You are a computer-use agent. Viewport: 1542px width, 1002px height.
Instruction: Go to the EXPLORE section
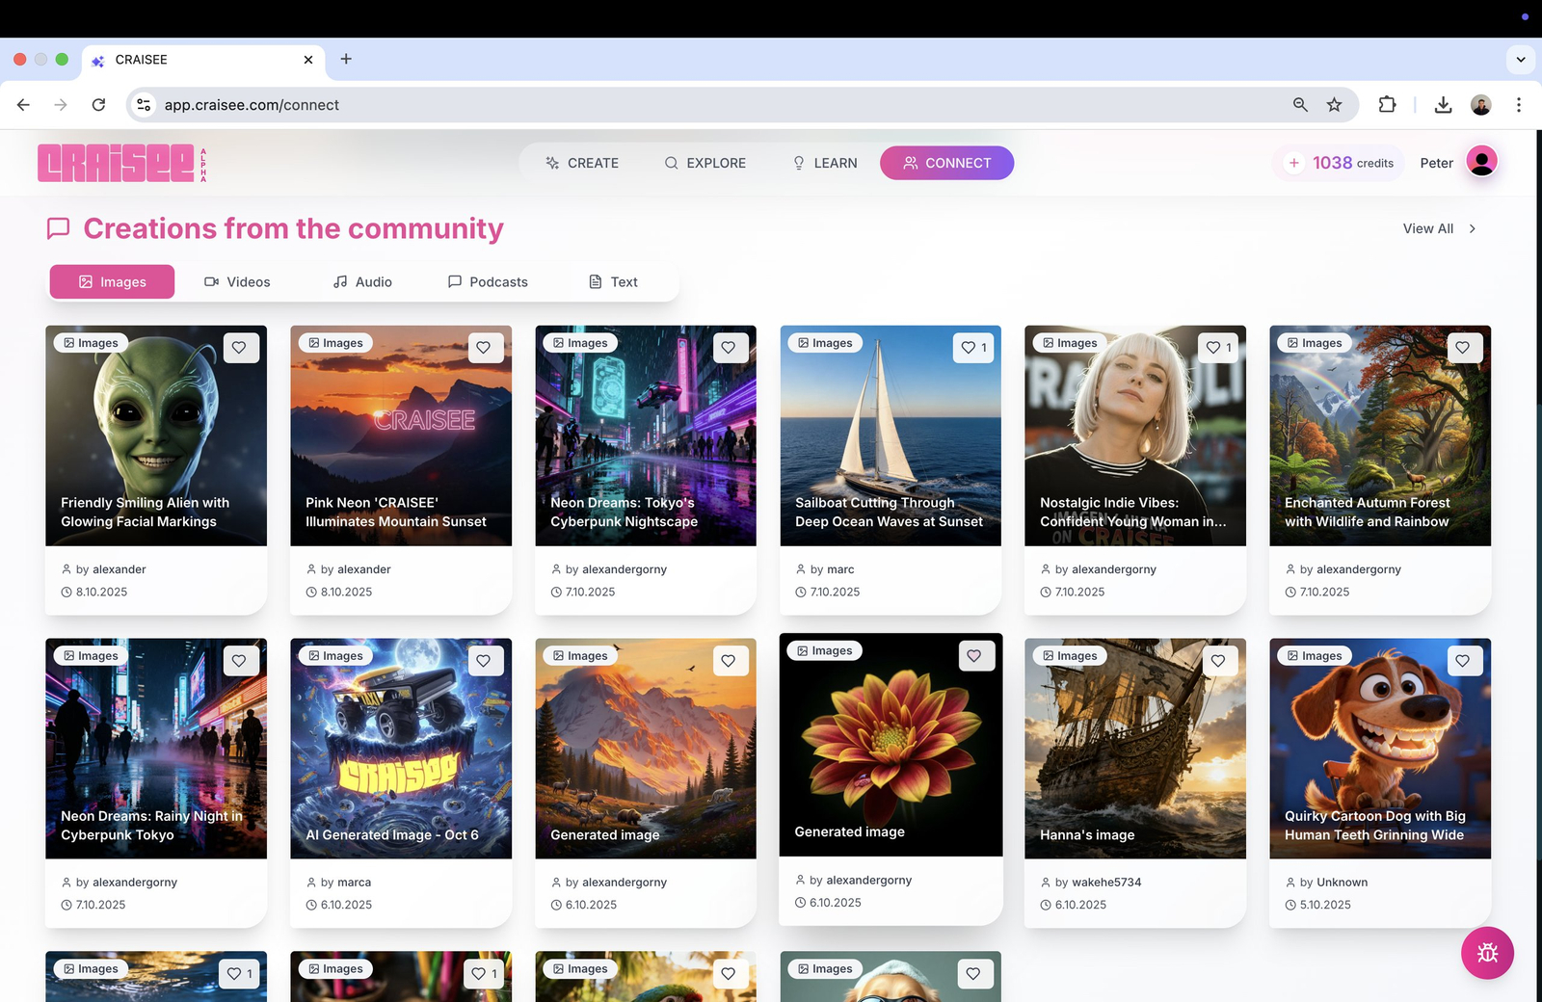tap(705, 163)
